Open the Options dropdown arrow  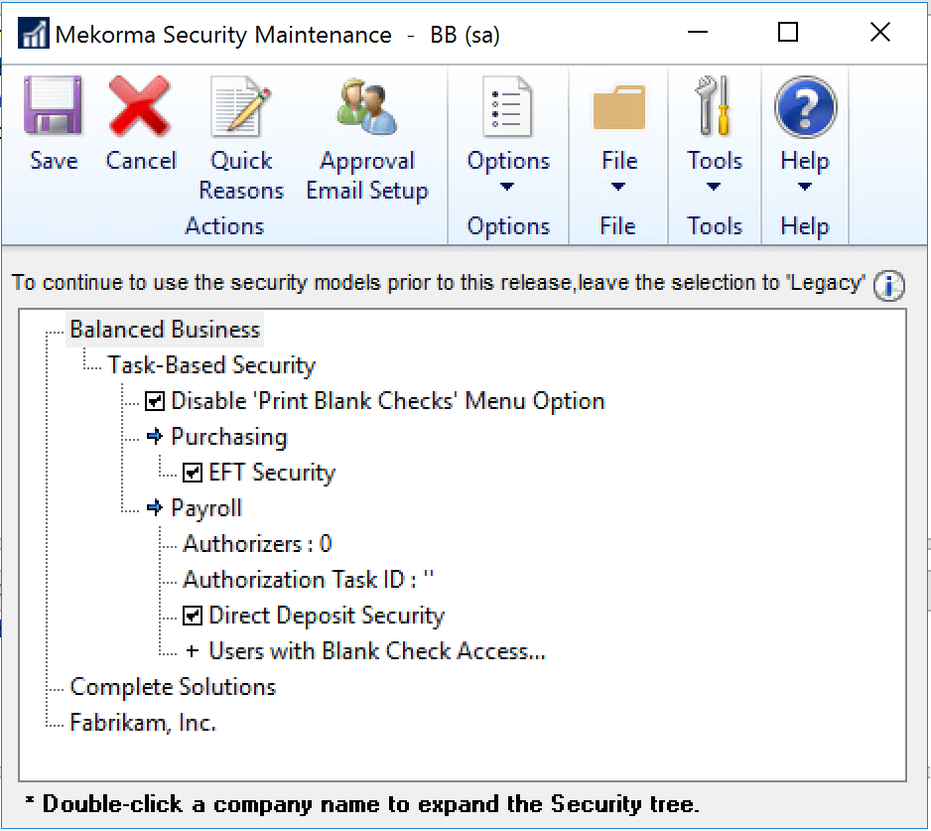pos(507,188)
